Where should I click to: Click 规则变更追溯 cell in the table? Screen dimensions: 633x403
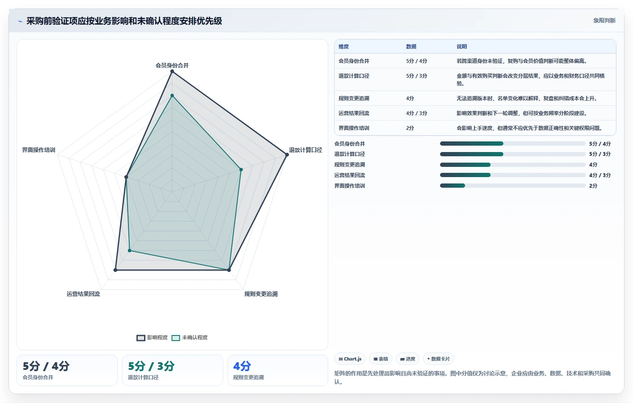point(354,99)
